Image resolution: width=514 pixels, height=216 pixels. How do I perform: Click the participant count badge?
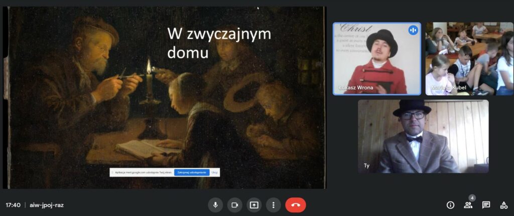click(x=472, y=198)
